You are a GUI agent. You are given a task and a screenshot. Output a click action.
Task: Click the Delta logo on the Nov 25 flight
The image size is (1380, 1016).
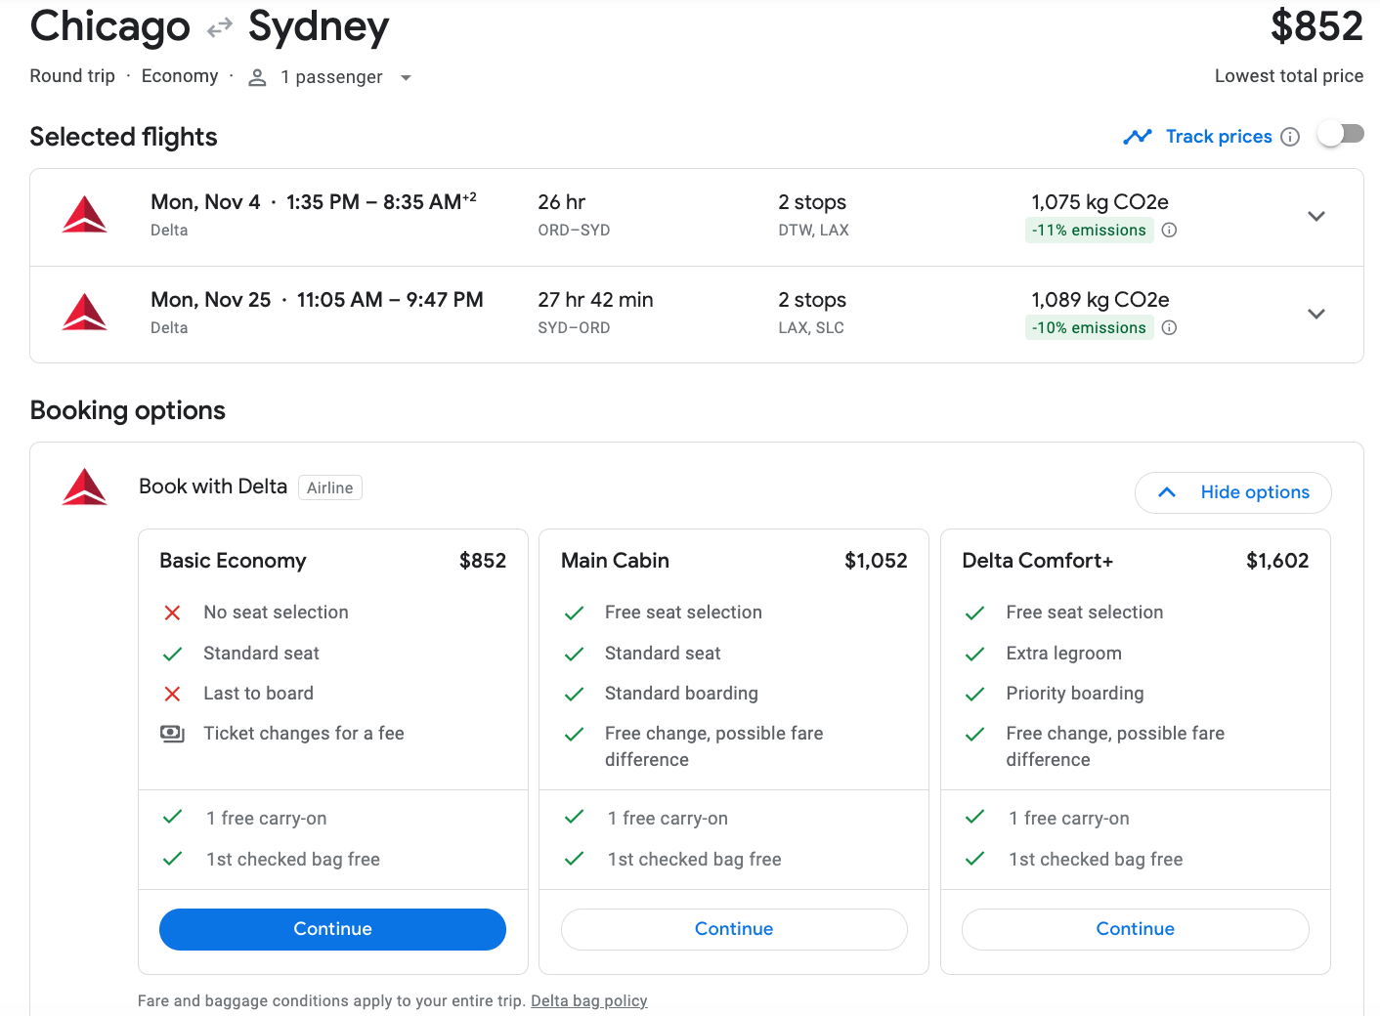(85, 313)
